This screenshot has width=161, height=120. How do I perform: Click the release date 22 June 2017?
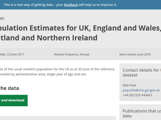(x=12, y=54)
